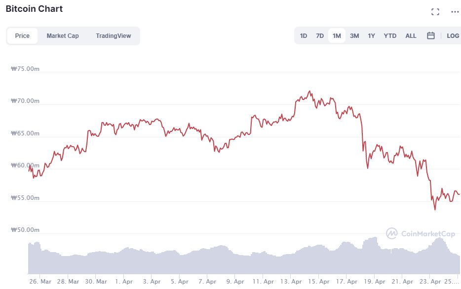Click the CoinMarketCap watermark logo

click(420, 233)
